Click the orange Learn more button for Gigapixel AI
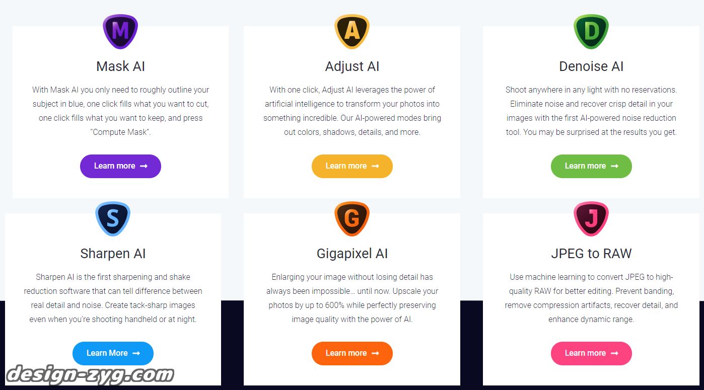704x390 pixels. click(x=352, y=353)
